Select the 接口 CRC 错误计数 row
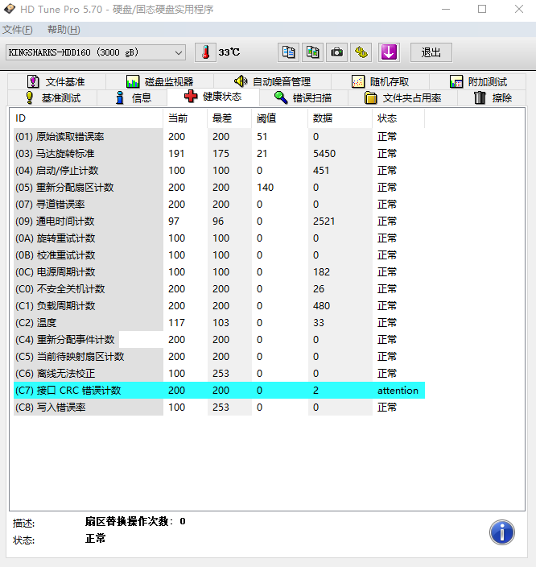The image size is (536, 567). tap(79, 391)
